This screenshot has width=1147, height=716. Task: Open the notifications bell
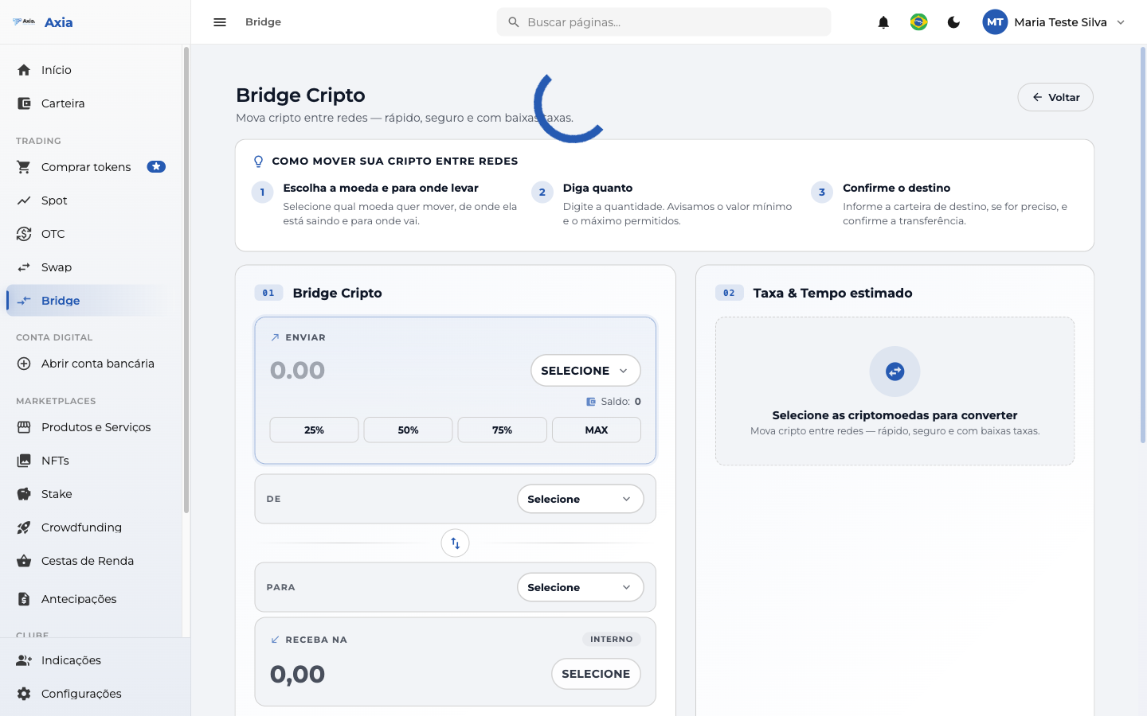point(883,22)
